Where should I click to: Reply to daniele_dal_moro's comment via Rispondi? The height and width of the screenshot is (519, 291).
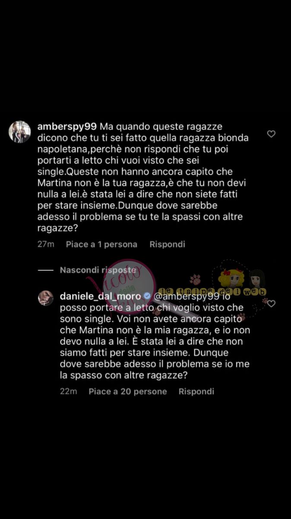pyautogui.click(x=196, y=391)
